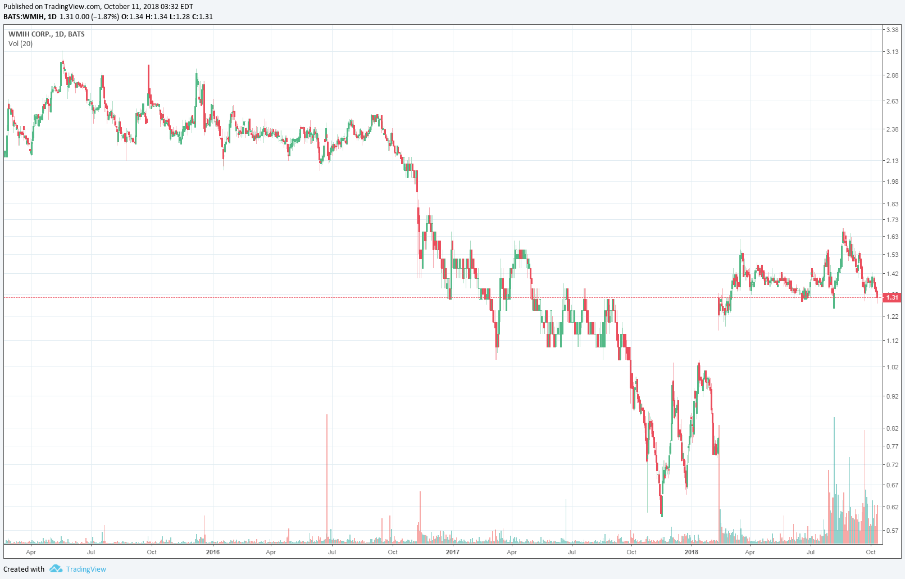Click the 'Published on TradingView.com' header line
Screen dimensions: 905x579
point(98,7)
